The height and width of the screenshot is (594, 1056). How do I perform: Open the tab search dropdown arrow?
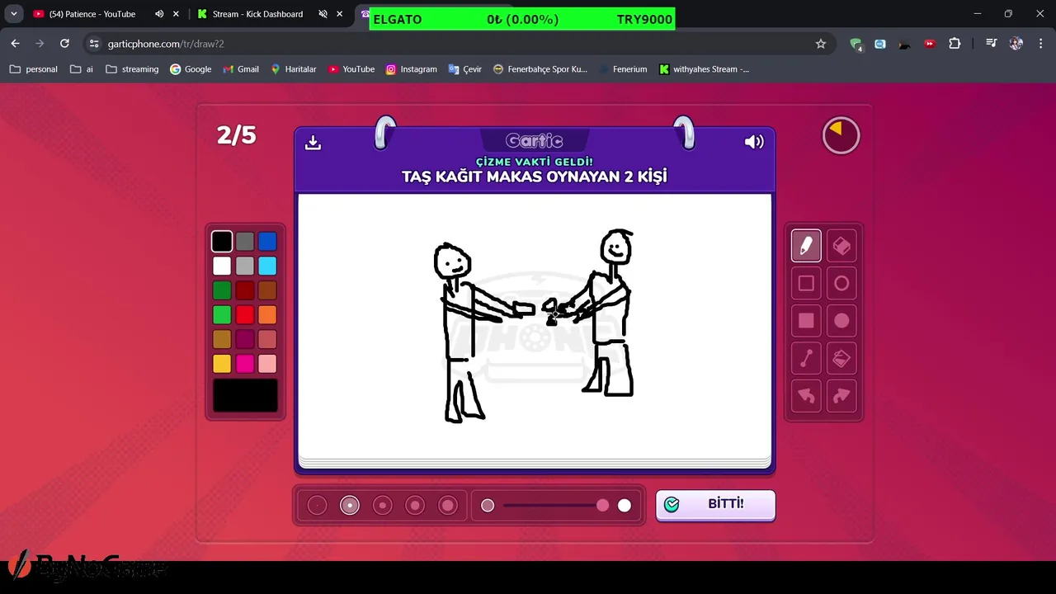coord(14,14)
